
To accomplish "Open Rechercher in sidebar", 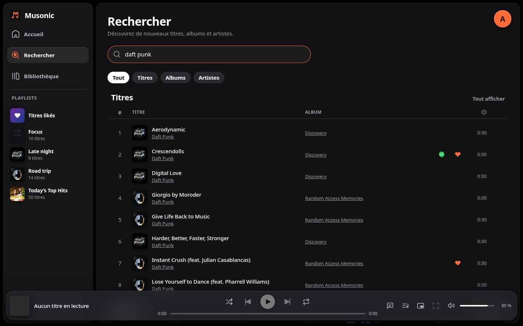I will point(48,55).
